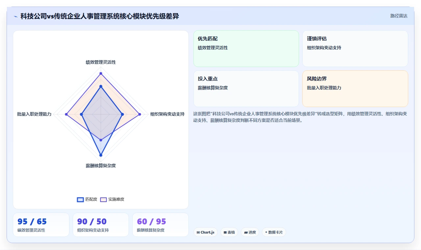The image size is (421, 250).
Task: Click the 匹配度 point on 薪酬核算复杂度 axis
Action: point(101,155)
